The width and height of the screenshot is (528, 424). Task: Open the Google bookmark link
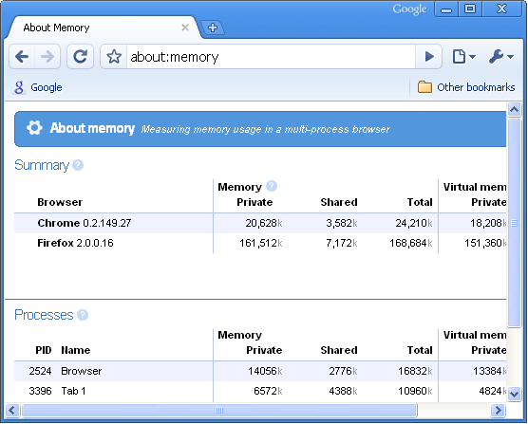38,87
